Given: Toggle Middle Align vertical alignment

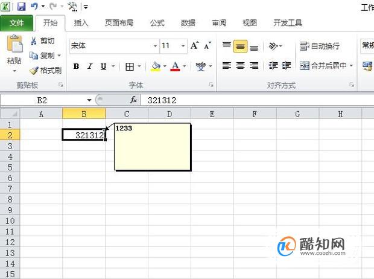Looking at the screenshot, I should click(x=240, y=46).
